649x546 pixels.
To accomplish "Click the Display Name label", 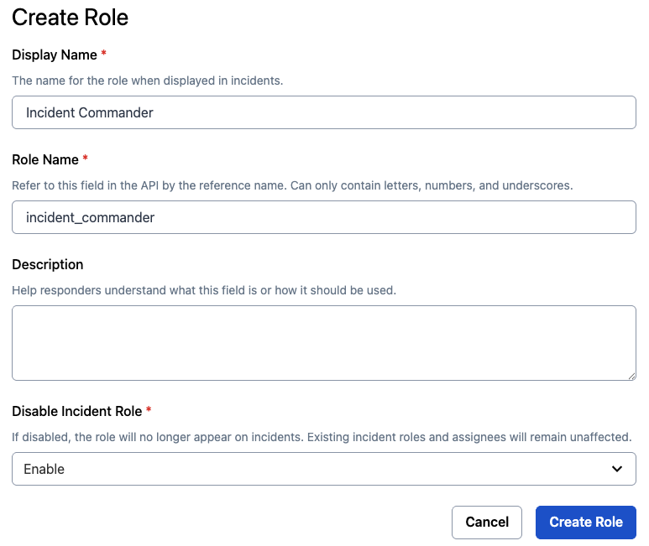I will click(55, 55).
